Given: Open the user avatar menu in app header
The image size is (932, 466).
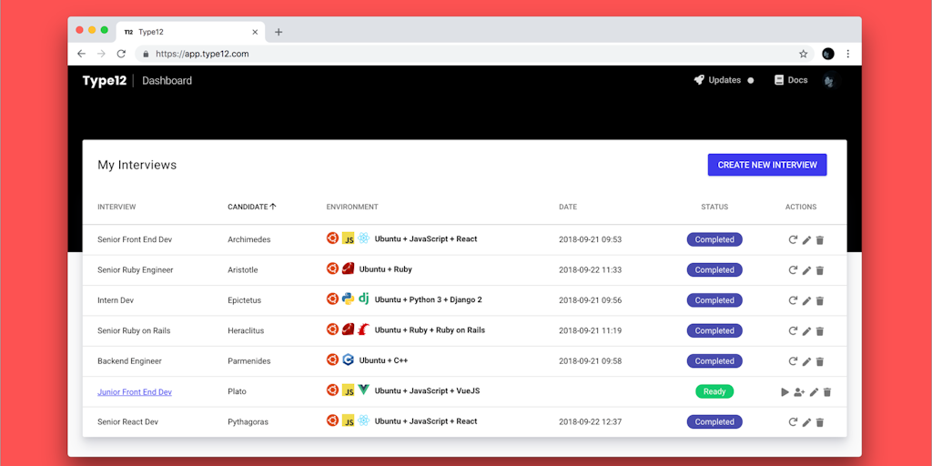Looking at the screenshot, I should pos(831,81).
